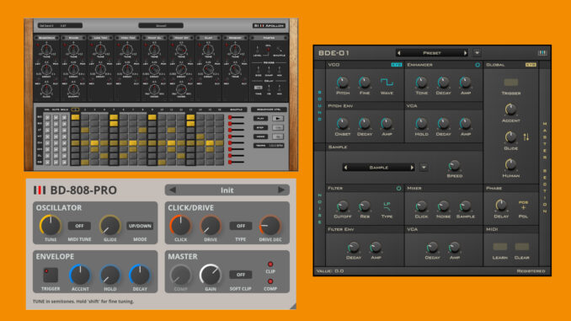Image resolution: width=571 pixels, height=321 pixels.
Task: Adjust the Master Gain knob in BD-808-PRO
Action: 210,275
